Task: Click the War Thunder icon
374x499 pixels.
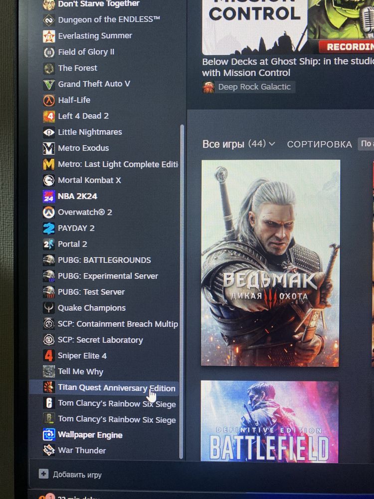Action: [49, 450]
